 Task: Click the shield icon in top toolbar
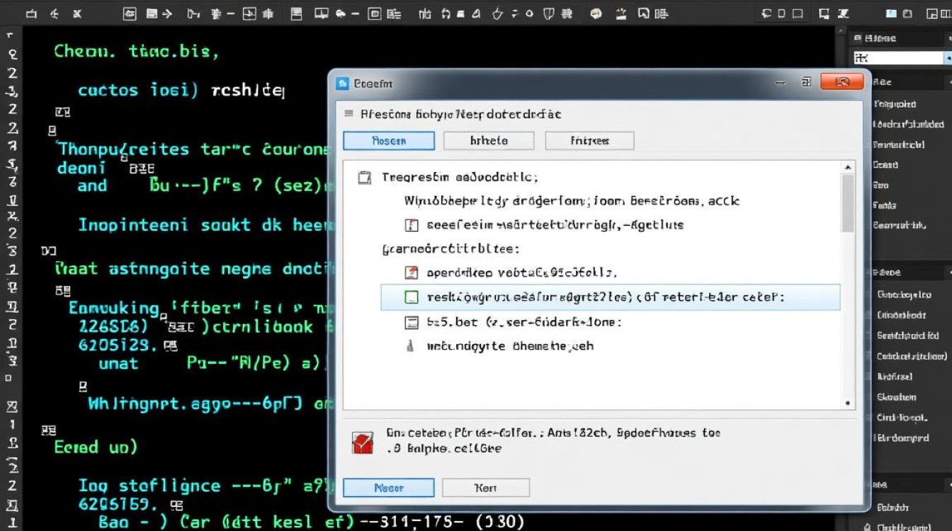click(548, 13)
